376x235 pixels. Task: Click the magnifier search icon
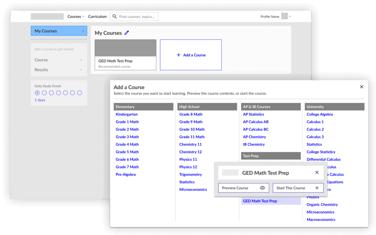coord(115,17)
